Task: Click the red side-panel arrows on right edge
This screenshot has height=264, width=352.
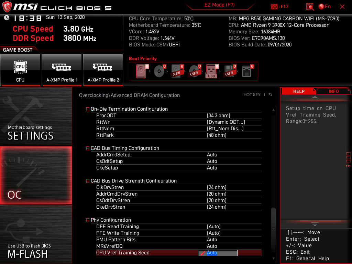Action: [348, 166]
